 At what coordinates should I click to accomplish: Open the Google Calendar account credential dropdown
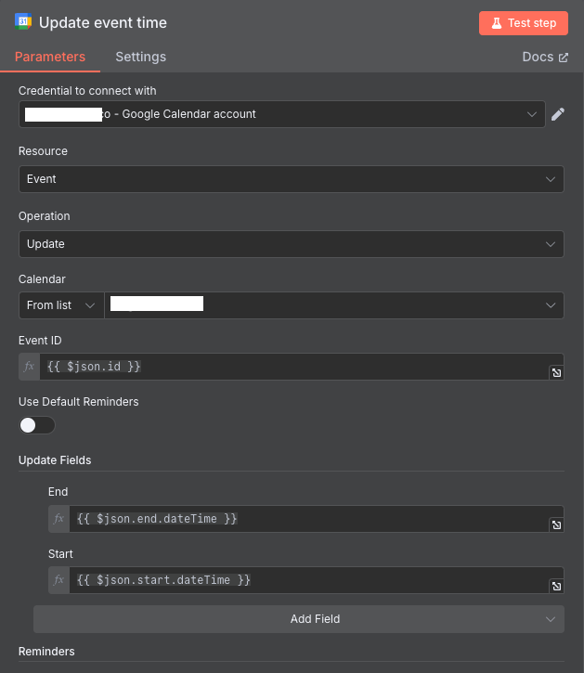(282, 114)
